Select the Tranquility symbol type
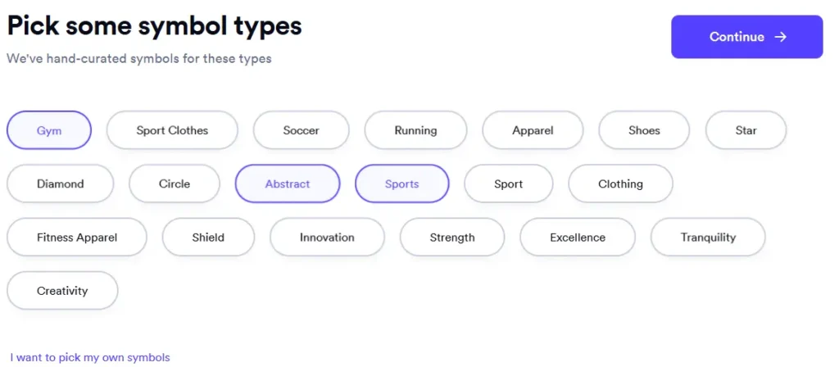 click(x=708, y=238)
